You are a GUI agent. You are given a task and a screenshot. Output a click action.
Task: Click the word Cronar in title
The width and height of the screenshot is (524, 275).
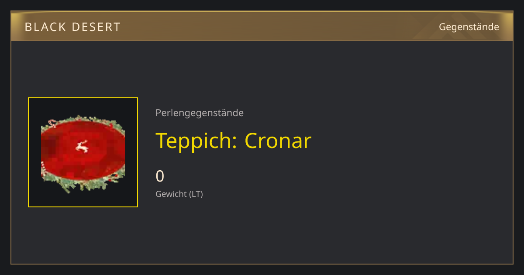pos(278,141)
